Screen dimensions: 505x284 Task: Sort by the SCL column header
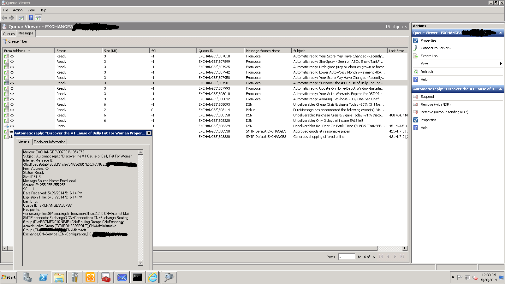173,50
